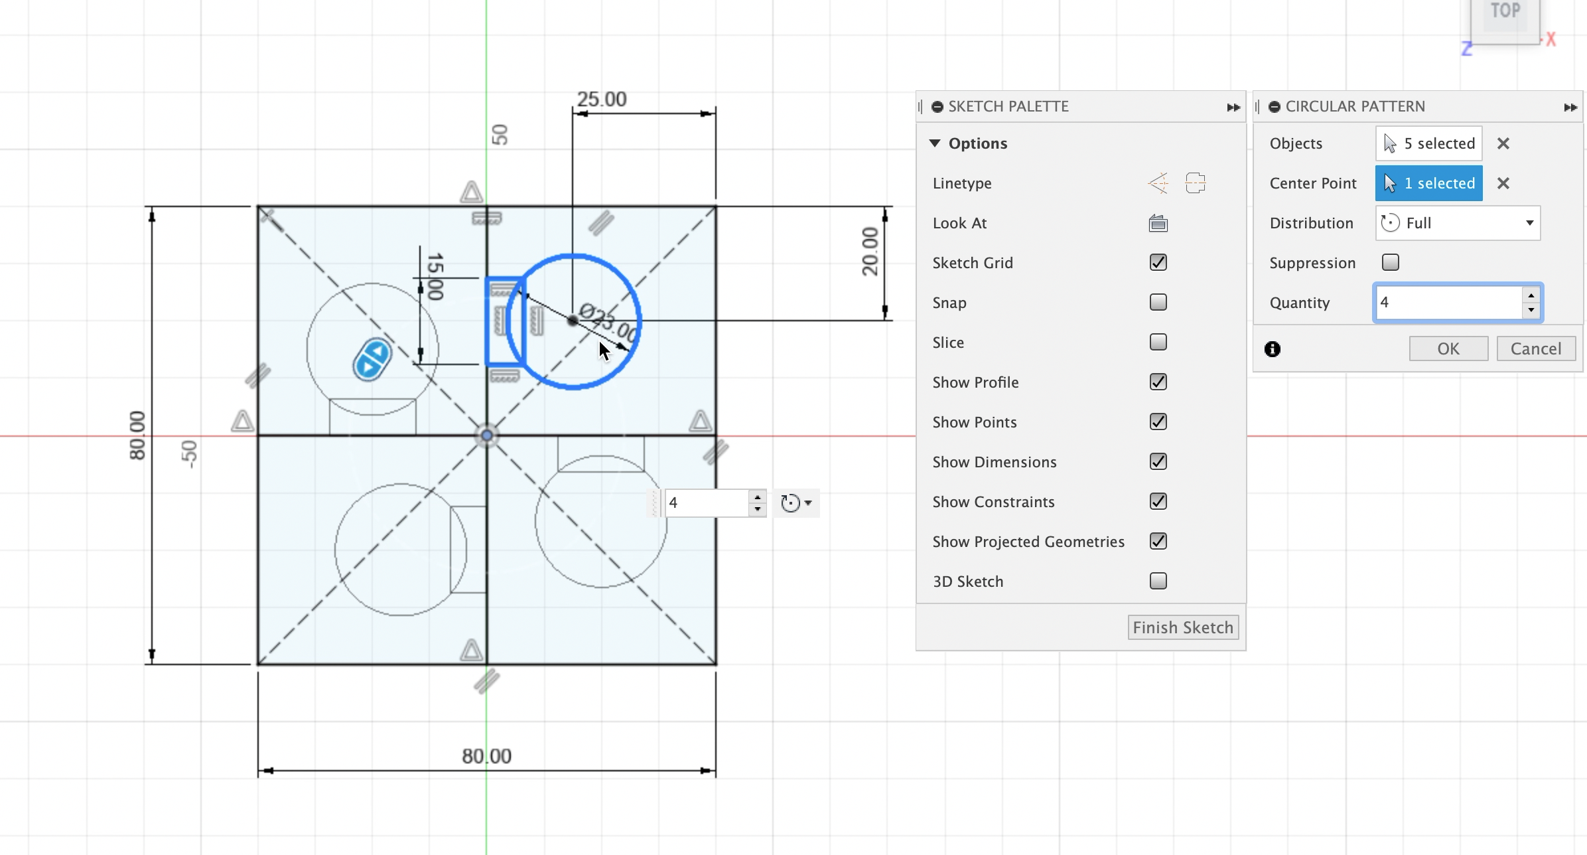
Task: Toggle Show Profile visibility on
Action: [x=1158, y=382]
